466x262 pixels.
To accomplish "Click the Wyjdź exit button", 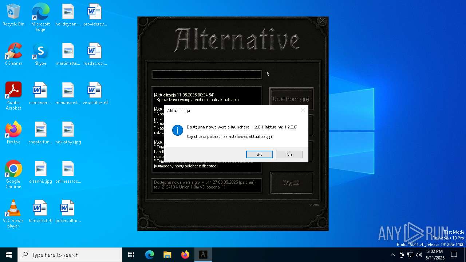I will [291, 183].
